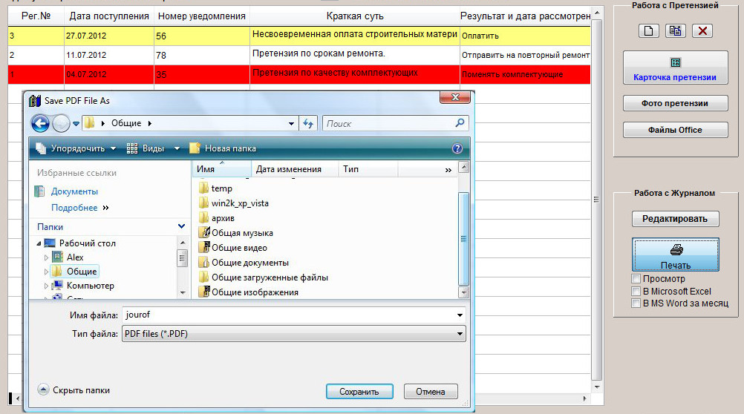The width and height of the screenshot is (744, 414).
Task: Expand the Alex tree node
Action: 46,257
